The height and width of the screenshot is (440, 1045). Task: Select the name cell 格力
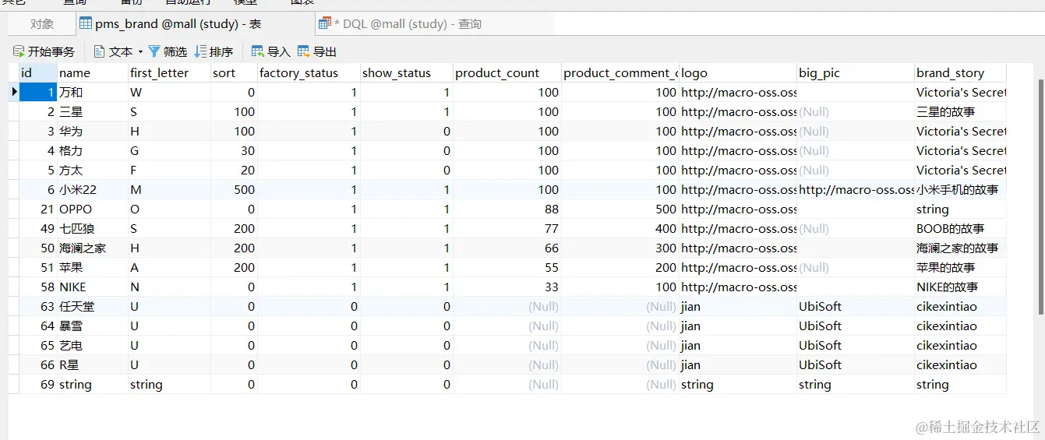click(x=93, y=150)
